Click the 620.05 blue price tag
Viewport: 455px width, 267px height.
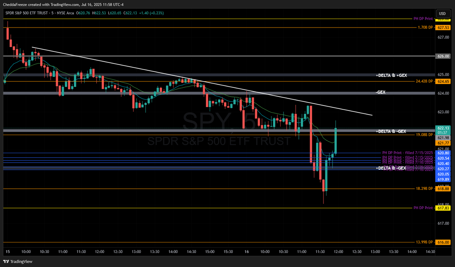pos(443,174)
